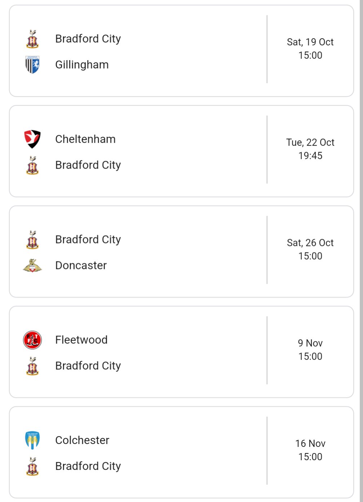Image resolution: width=363 pixels, height=502 pixels.
Task: Open the 9 Nov 15:00 fixture
Action: tap(310, 350)
